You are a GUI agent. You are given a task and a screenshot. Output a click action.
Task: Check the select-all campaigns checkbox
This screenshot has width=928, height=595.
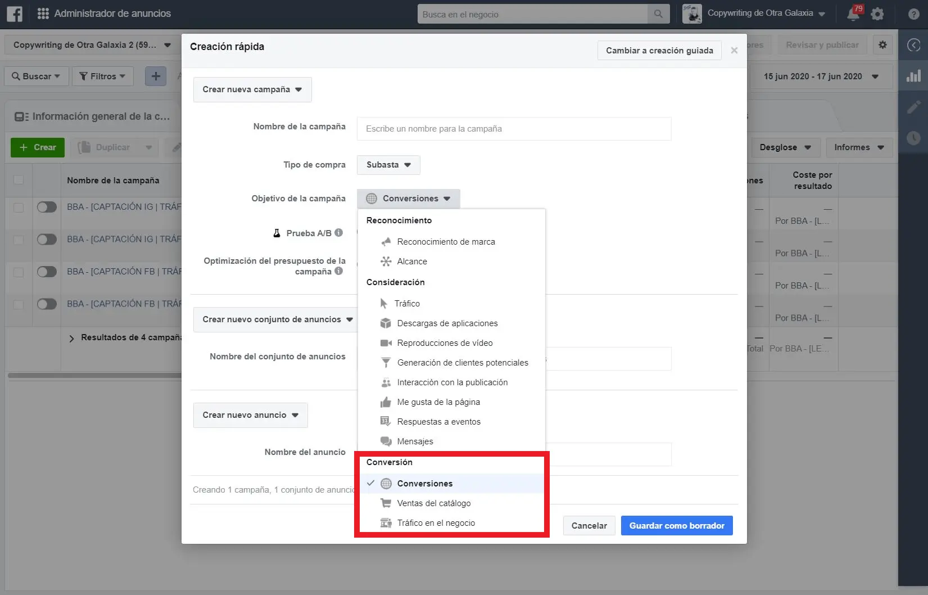pos(19,180)
